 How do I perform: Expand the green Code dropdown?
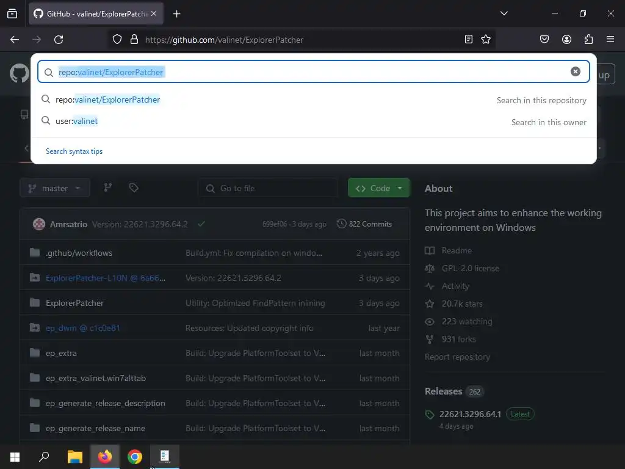(x=378, y=188)
